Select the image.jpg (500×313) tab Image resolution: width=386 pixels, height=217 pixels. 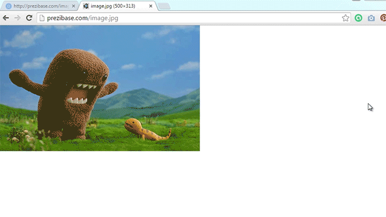tap(117, 6)
